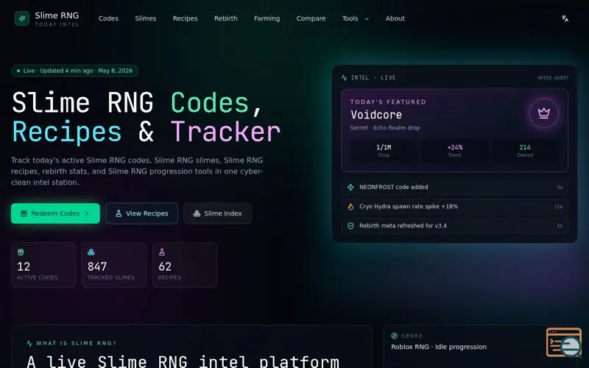Open Recipes in the navigation bar
The height and width of the screenshot is (368, 589).
[186, 18]
